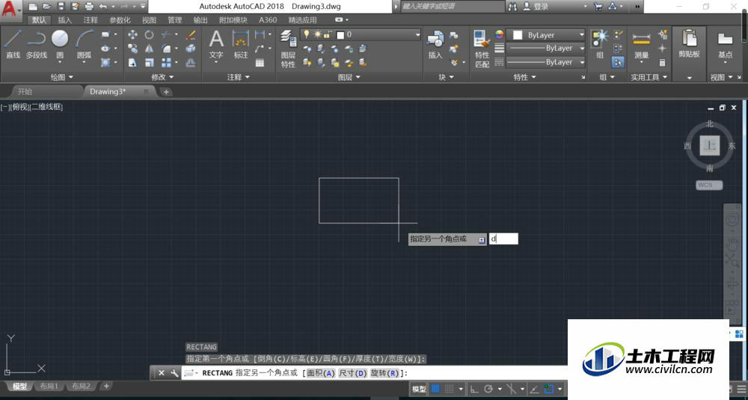Click the Mirror tool icon
The height and width of the screenshot is (400, 748).
150,49
